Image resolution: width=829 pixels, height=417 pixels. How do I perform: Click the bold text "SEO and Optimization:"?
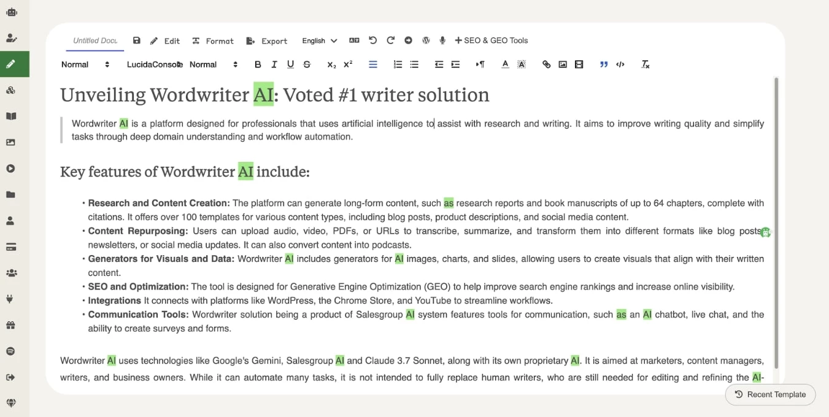(x=138, y=286)
